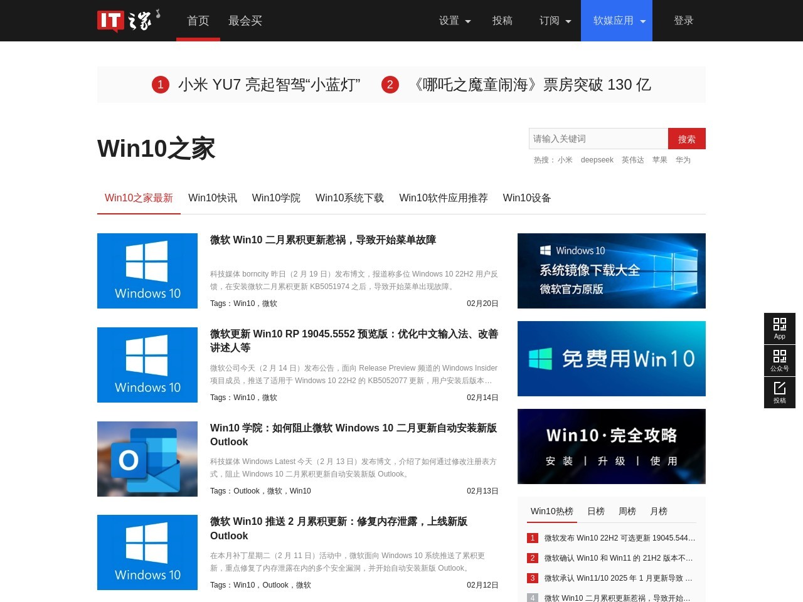The image size is (803, 602).
Task: Open thumbnail of RP 19045.5552 预览版 article
Action: (147, 365)
